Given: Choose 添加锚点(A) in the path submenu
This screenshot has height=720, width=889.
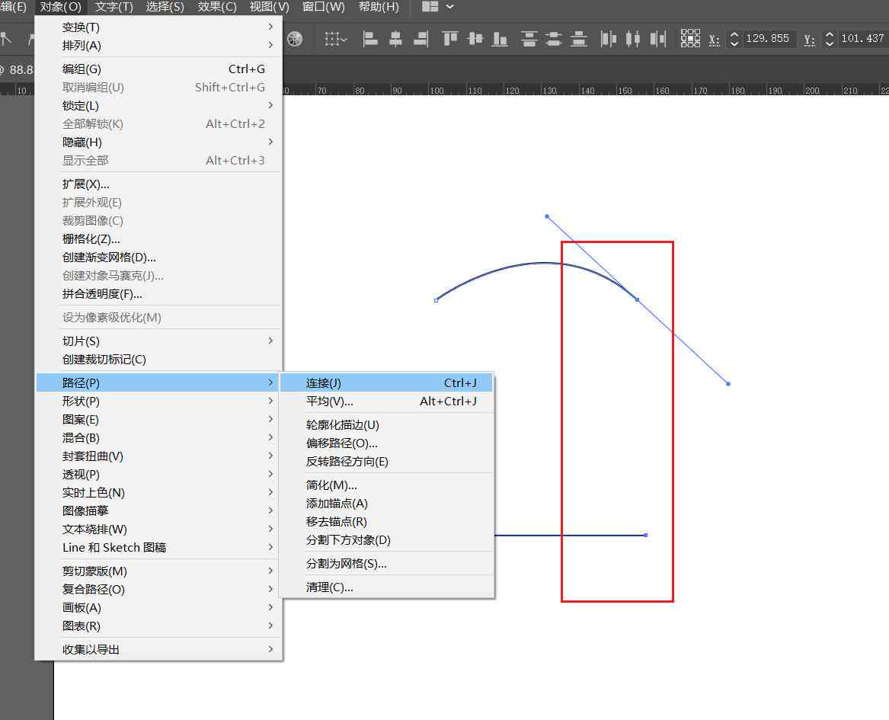Looking at the screenshot, I should pos(387,503).
